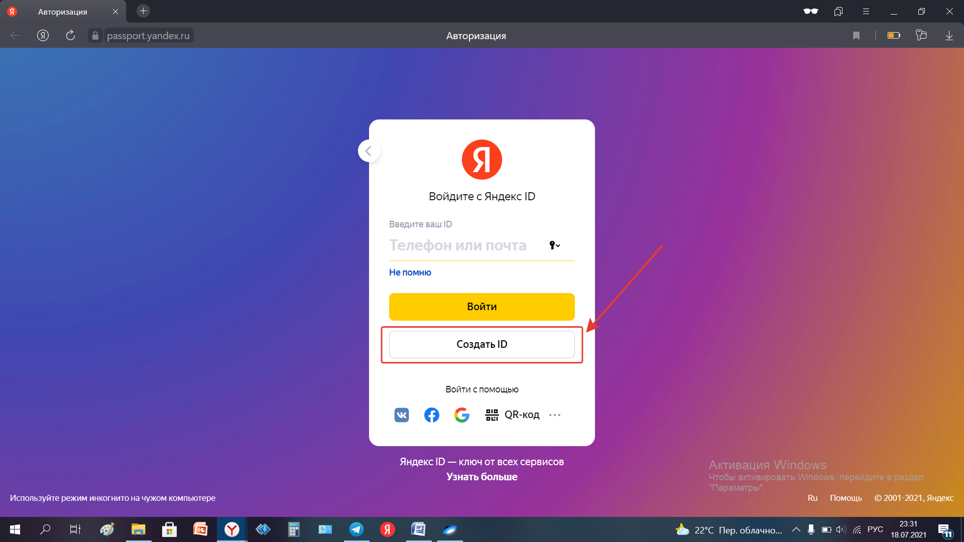
Task: Open Telegram from the taskbar
Action: coord(356,529)
